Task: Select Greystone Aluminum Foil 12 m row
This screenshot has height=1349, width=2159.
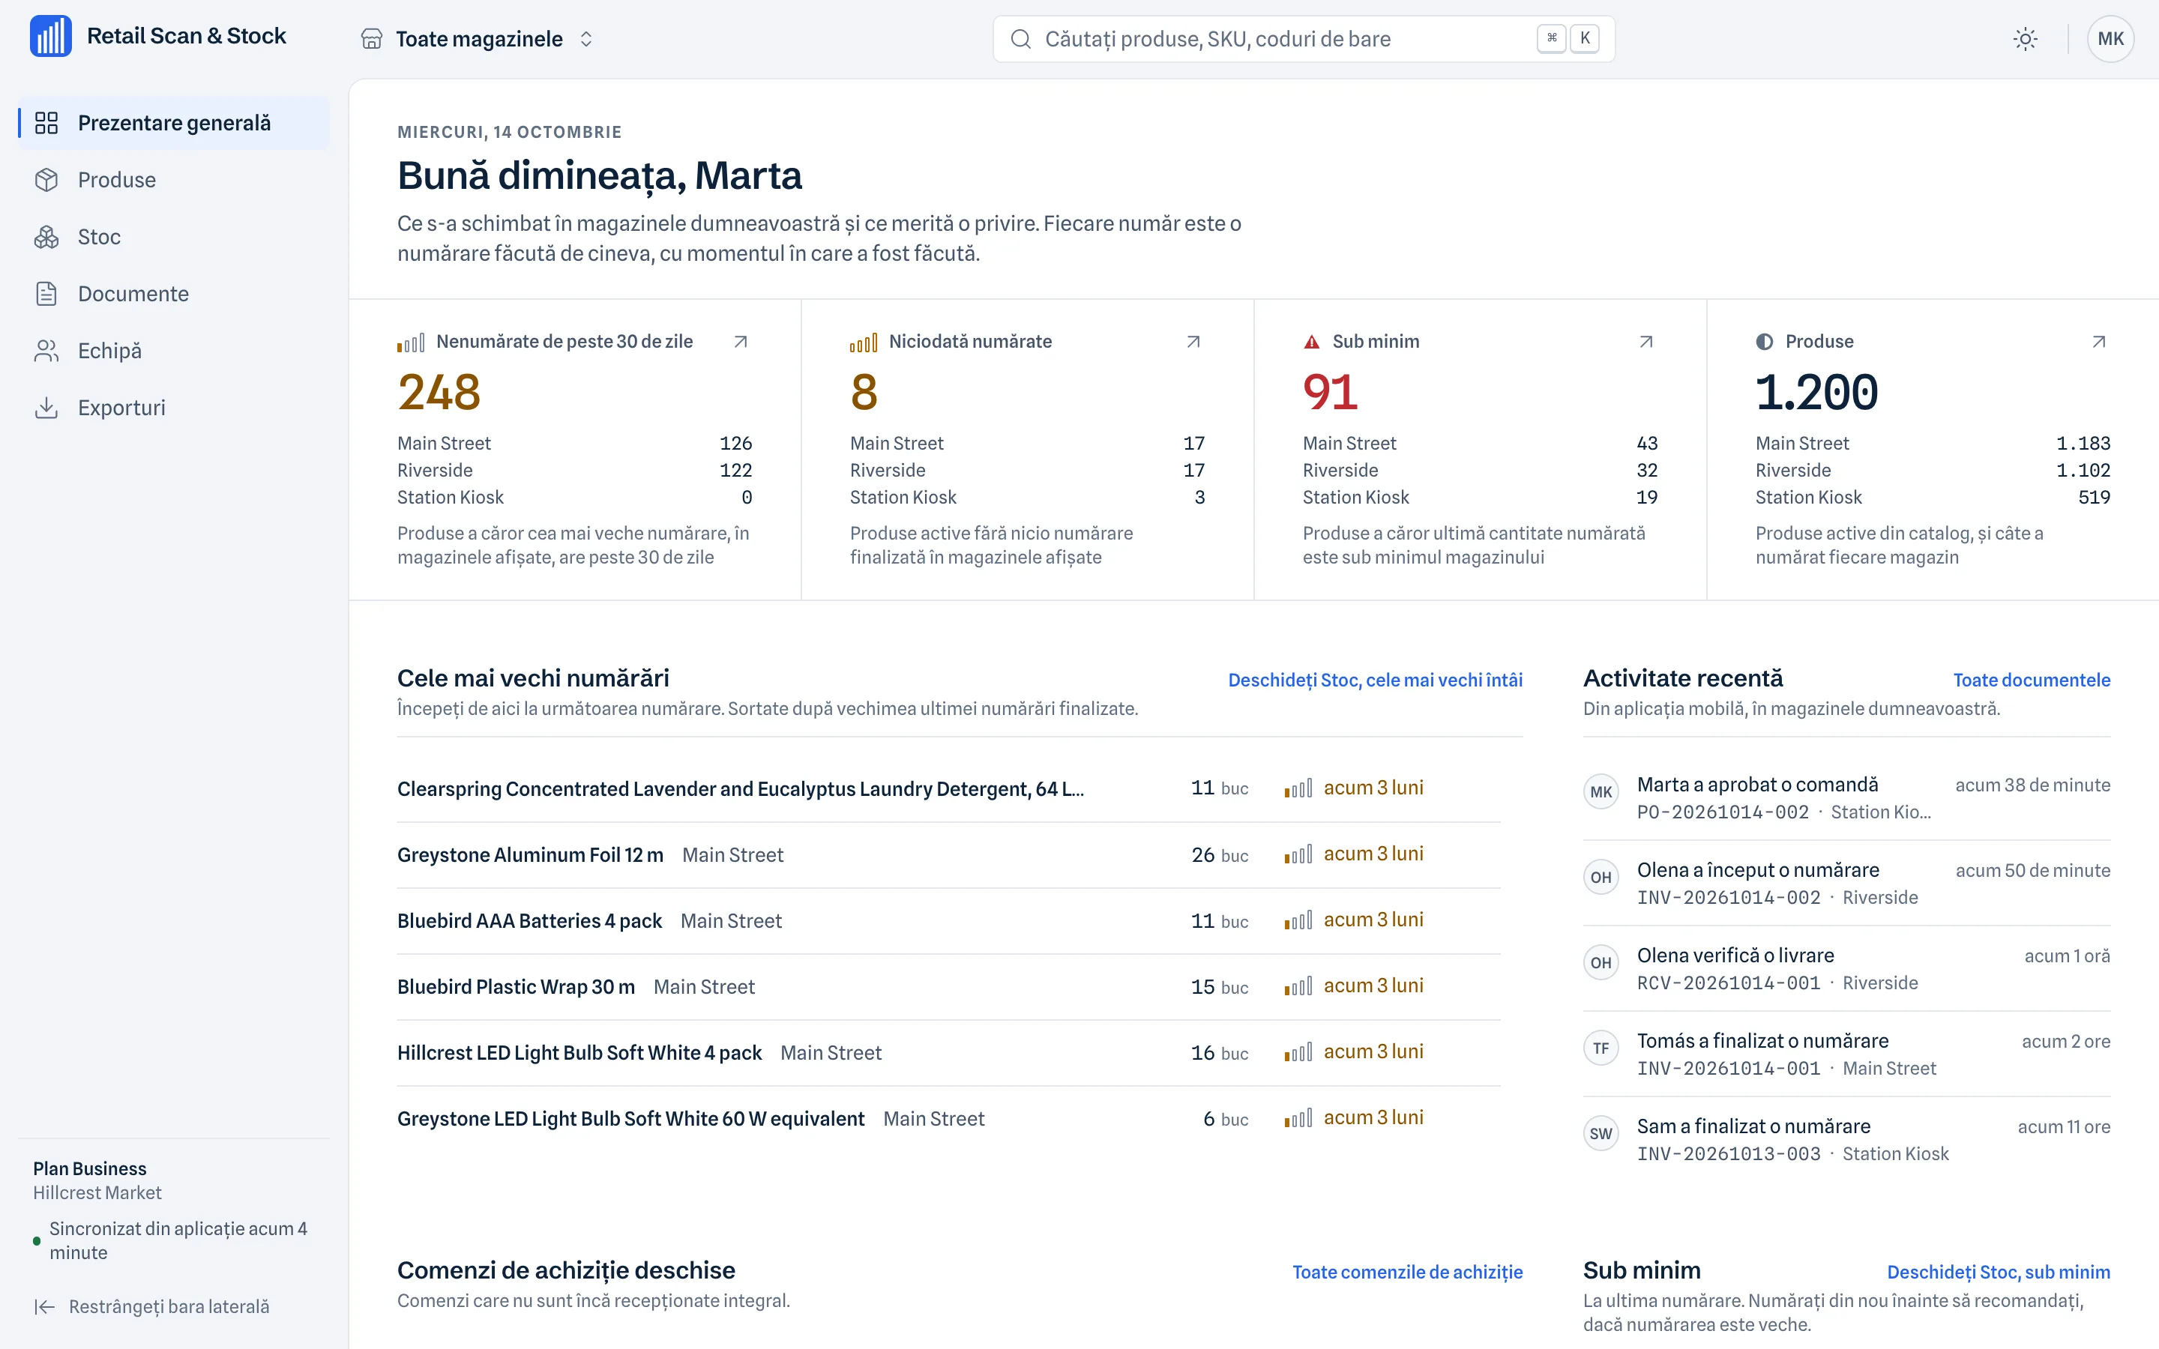Action: (x=948, y=854)
